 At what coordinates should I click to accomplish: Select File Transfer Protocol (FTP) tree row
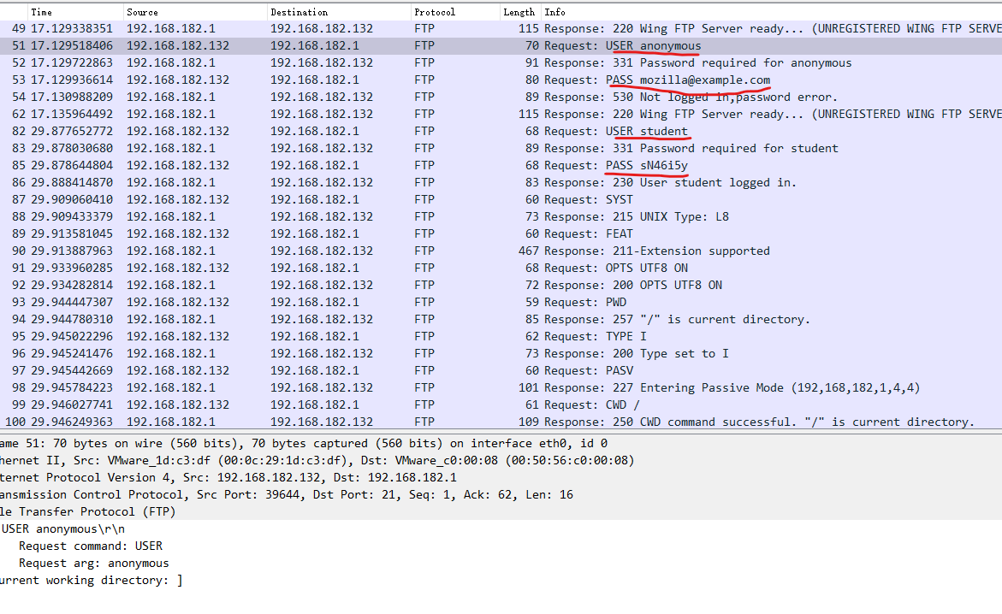pyautogui.click(x=501, y=511)
